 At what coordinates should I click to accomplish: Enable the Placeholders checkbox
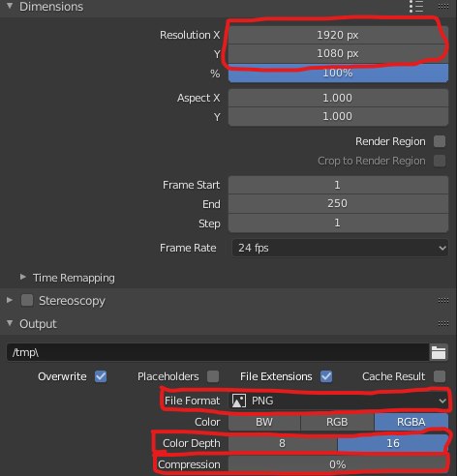[x=213, y=376]
